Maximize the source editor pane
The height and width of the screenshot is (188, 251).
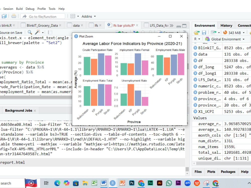184,26
